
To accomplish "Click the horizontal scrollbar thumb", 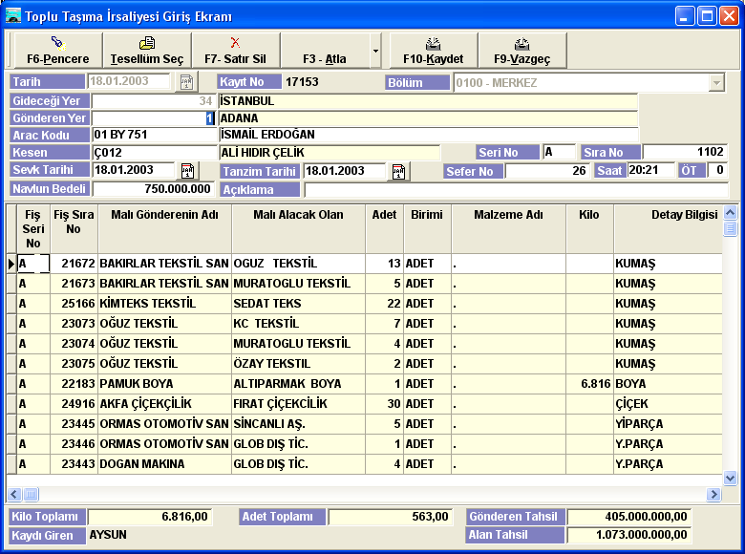I will (31, 494).
